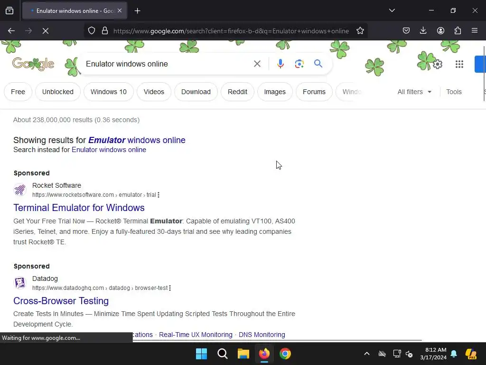
Task: Open a new tab with plus button
Action: 137,11
